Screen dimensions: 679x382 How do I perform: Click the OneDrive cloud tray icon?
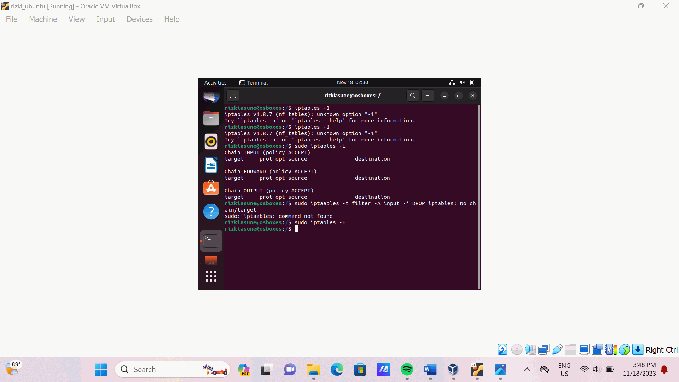pos(544,369)
